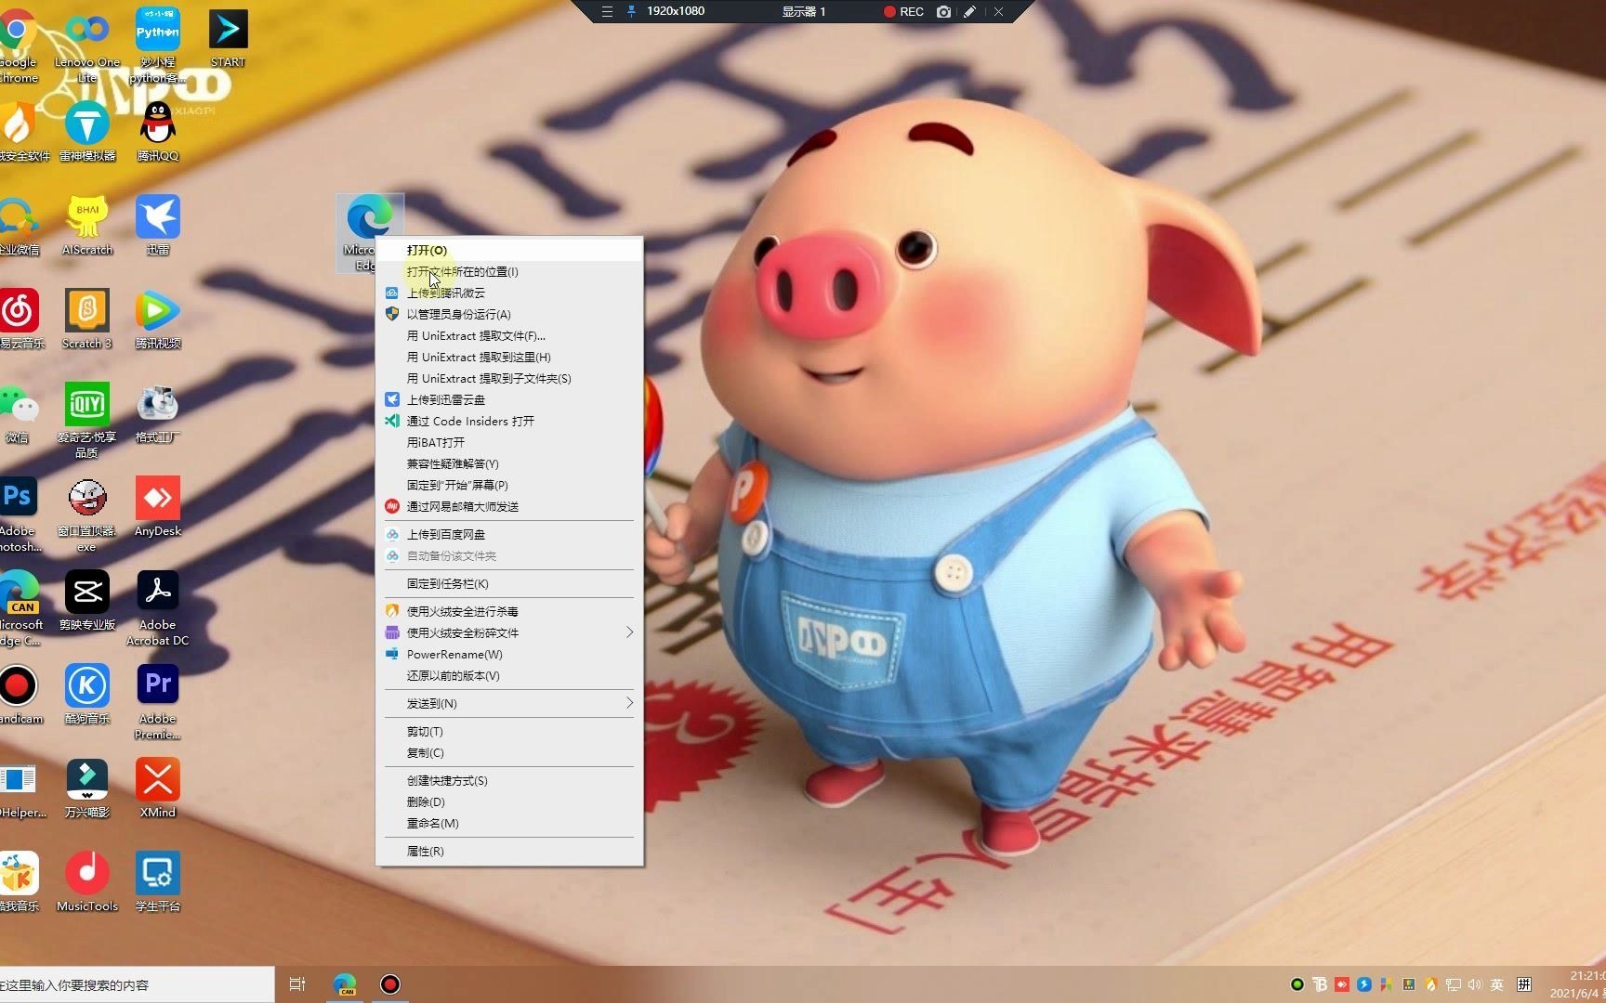
Task: Choose 通过 Code Insiders 打开
Action: tap(508, 421)
